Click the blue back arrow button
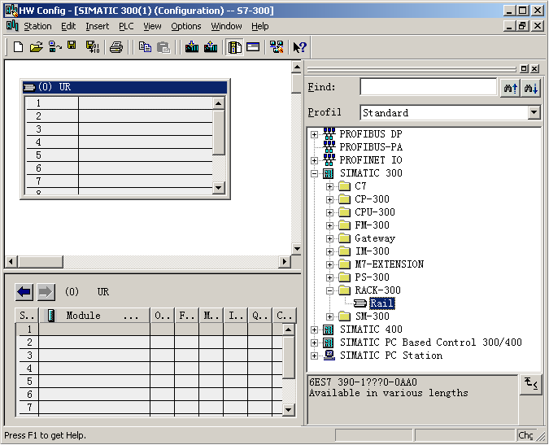This screenshot has height=445, width=549. click(24, 292)
